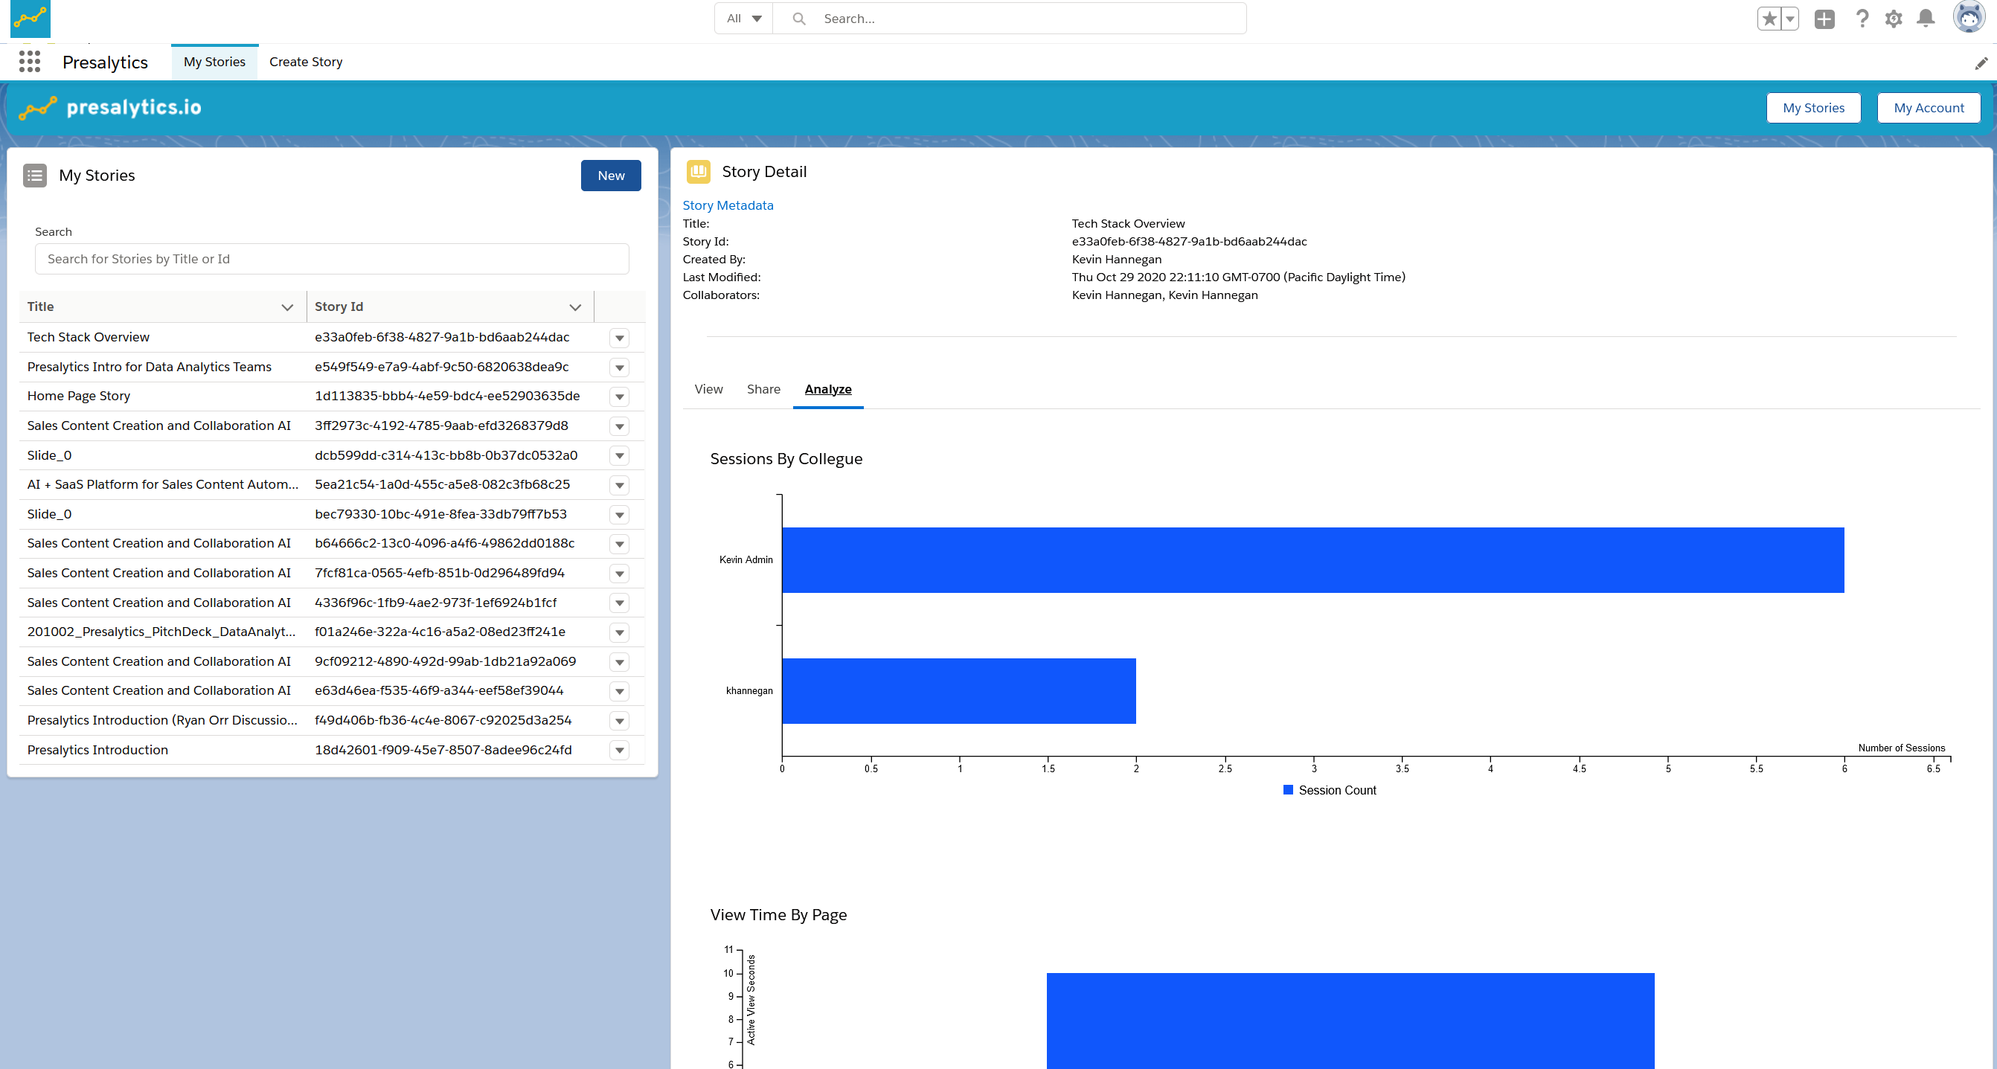Click the Help question mark icon
1997x1069 pixels.
click(1862, 19)
